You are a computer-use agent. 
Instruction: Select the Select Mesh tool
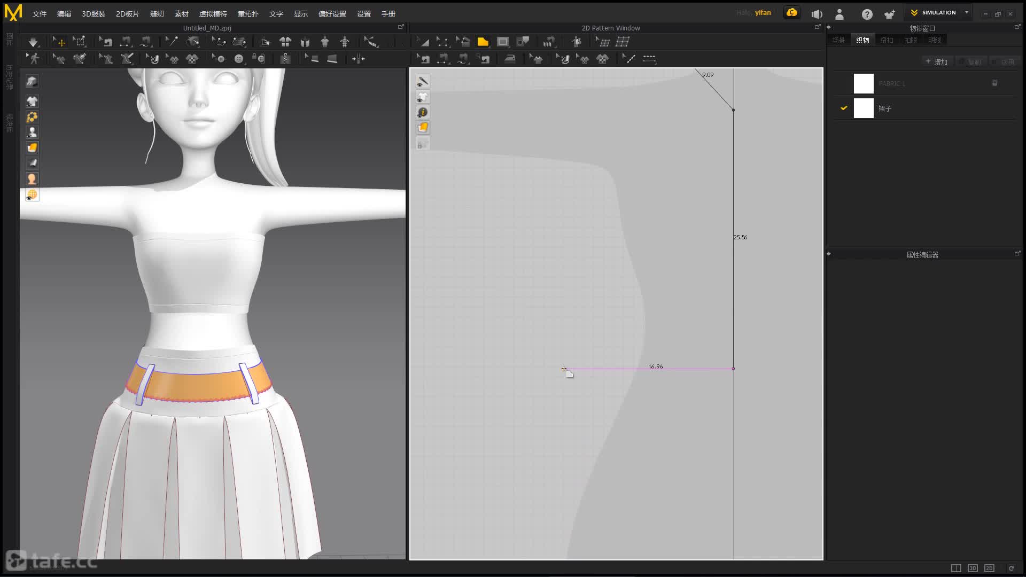[79, 42]
